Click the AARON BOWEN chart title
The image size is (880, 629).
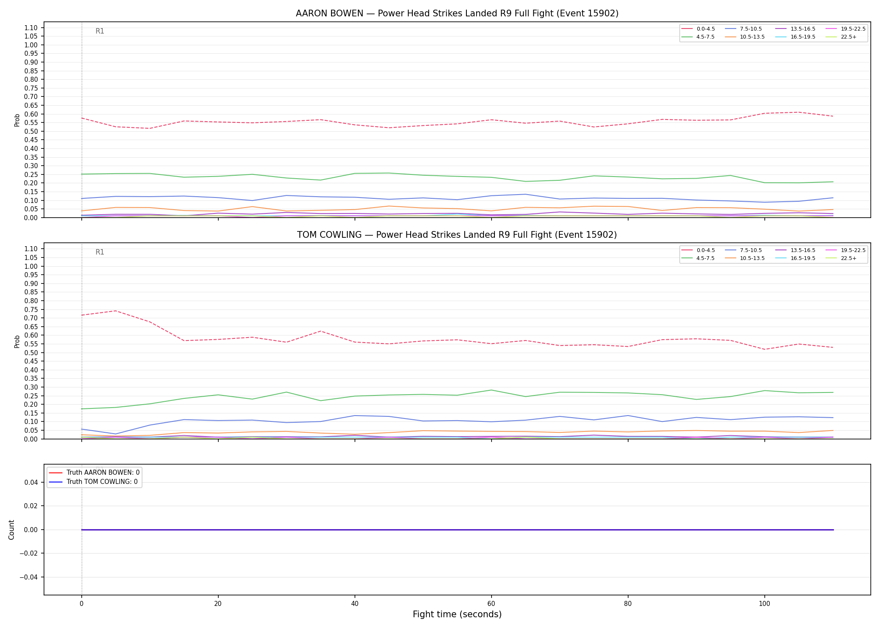coord(457,13)
